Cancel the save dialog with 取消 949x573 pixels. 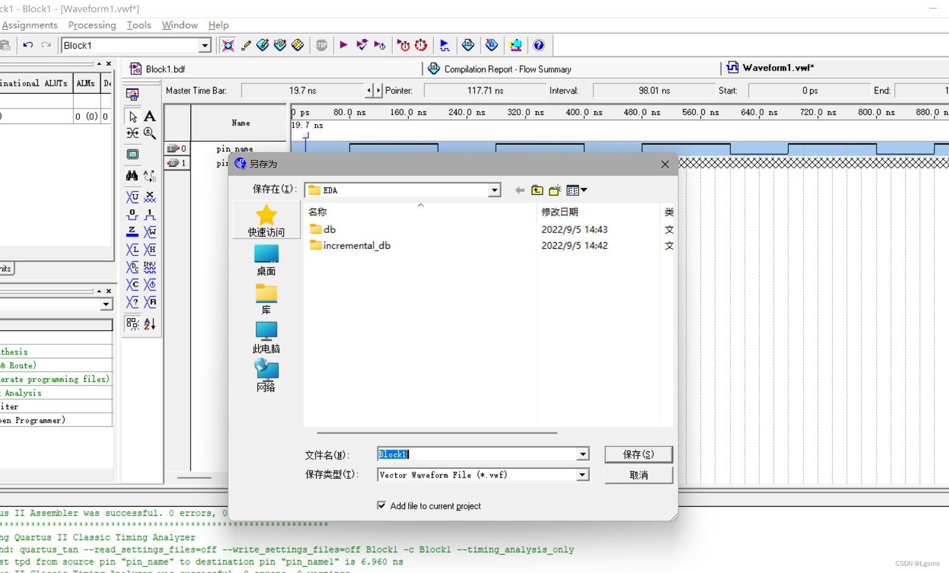point(638,474)
